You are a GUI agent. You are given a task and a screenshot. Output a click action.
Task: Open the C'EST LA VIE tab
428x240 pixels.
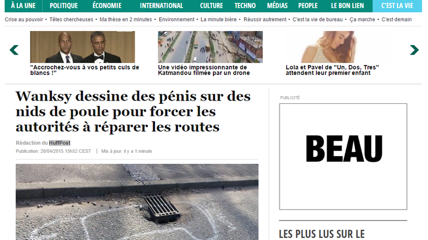pyautogui.click(x=397, y=6)
